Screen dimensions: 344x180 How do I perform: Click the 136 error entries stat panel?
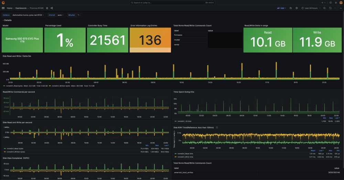tap(150, 40)
